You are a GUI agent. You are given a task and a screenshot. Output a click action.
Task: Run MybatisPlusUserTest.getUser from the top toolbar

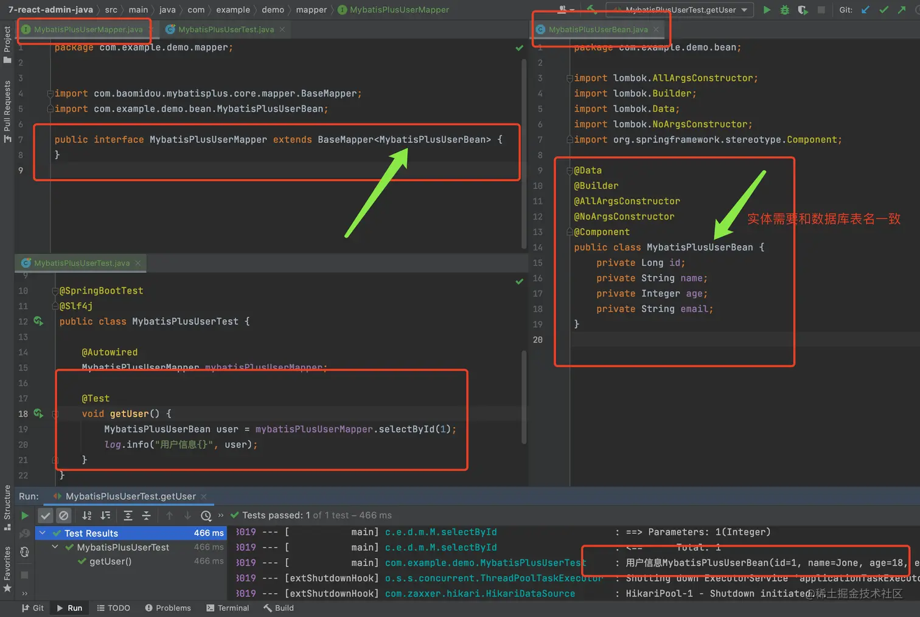tap(767, 10)
